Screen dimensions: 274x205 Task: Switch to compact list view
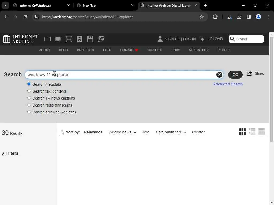point(262,132)
